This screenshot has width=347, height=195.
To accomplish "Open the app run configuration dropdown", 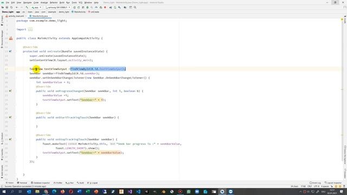I will point(36,7).
